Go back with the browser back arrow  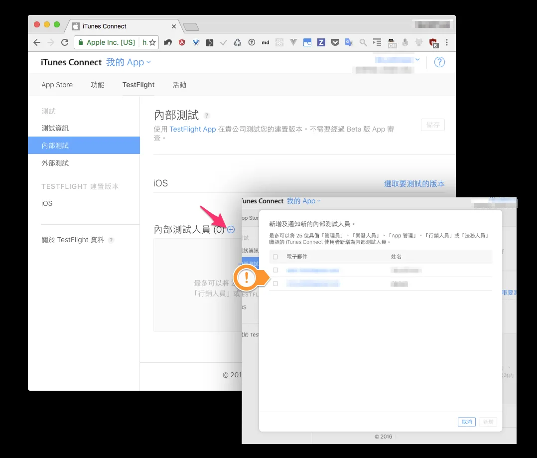tap(37, 42)
